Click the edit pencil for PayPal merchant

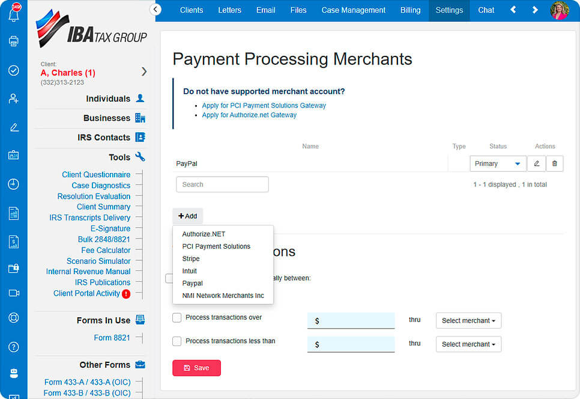pyautogui.click(x=536, y=163)
